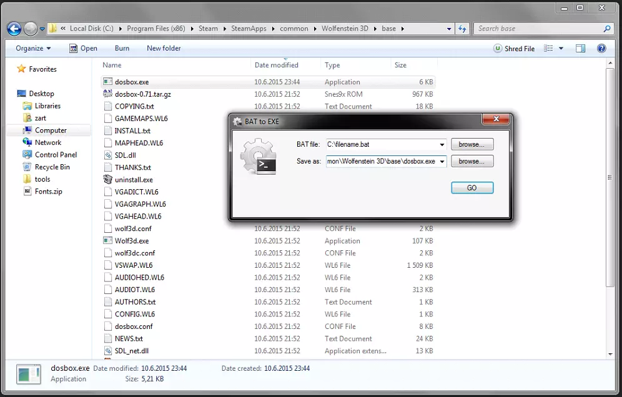The image size is (622, 397).
Task: Select wolf3d.conf file
Action: tap(133, 229)
